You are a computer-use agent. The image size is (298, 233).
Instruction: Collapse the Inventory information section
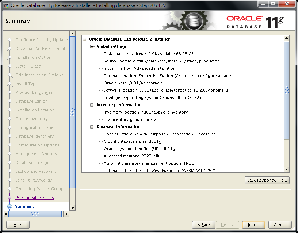92,105
